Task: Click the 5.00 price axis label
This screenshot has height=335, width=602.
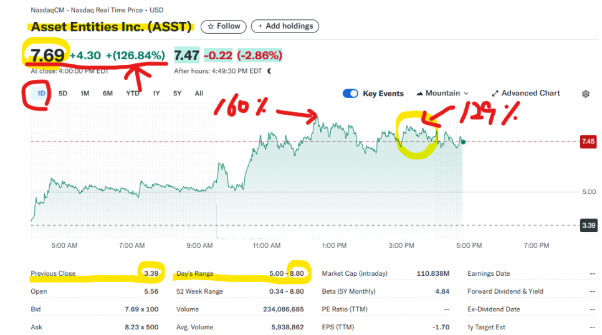Action: click(589, 192)
